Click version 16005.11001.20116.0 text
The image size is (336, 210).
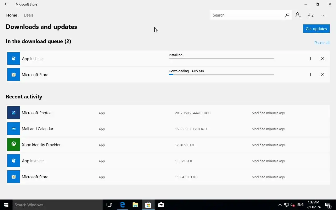click(x=191, y=129)
